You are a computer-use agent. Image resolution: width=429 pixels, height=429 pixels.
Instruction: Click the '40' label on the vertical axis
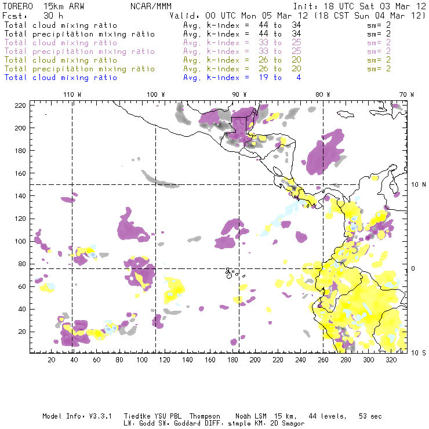tap(22, 309)
